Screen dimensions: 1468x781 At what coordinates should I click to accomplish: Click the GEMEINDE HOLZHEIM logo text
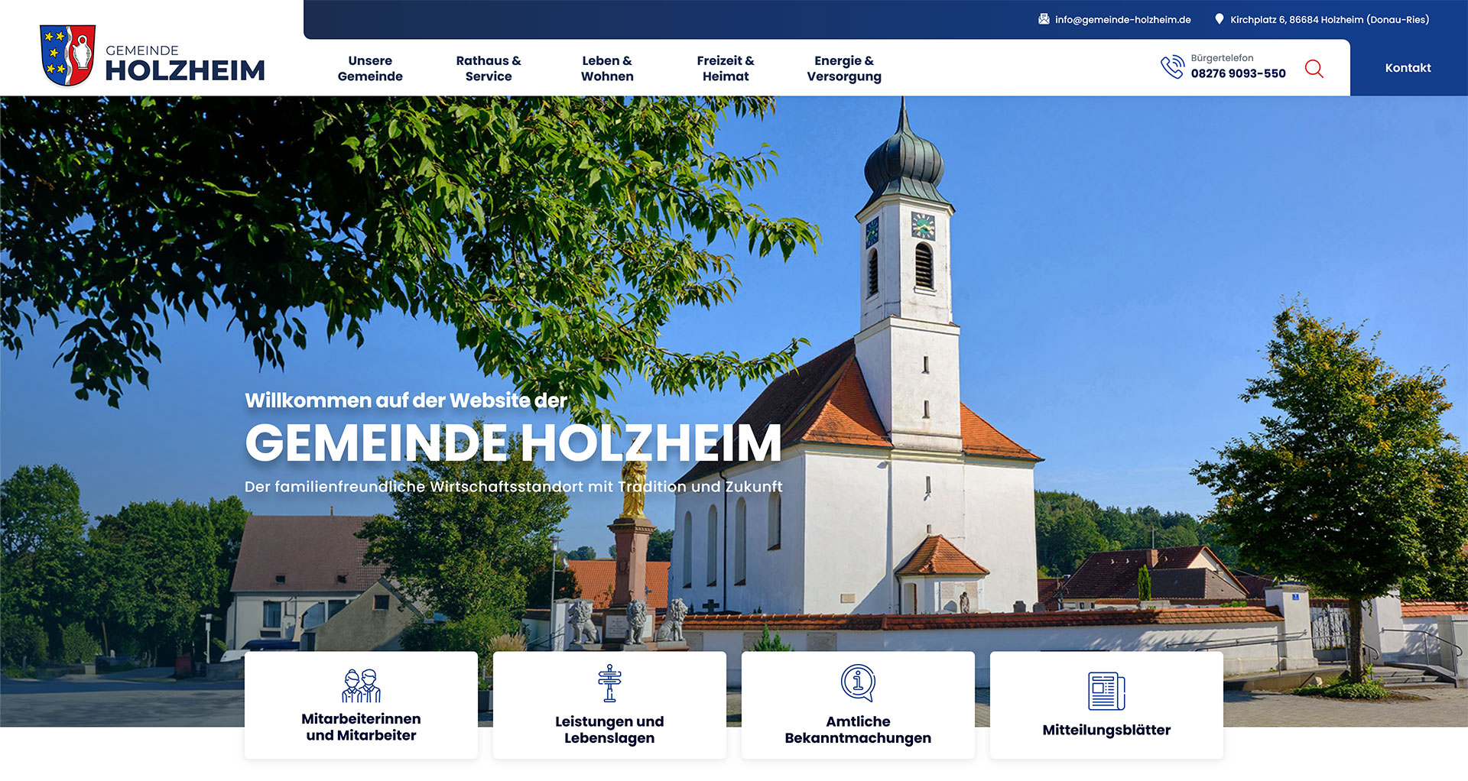click(x=185, y=63)
